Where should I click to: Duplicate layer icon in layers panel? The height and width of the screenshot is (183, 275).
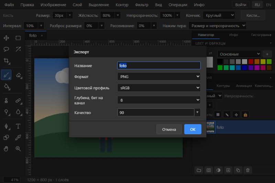(238, 170)
